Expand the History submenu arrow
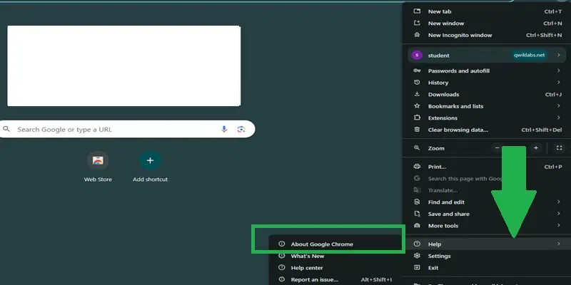571x285 pixels. 559,83
